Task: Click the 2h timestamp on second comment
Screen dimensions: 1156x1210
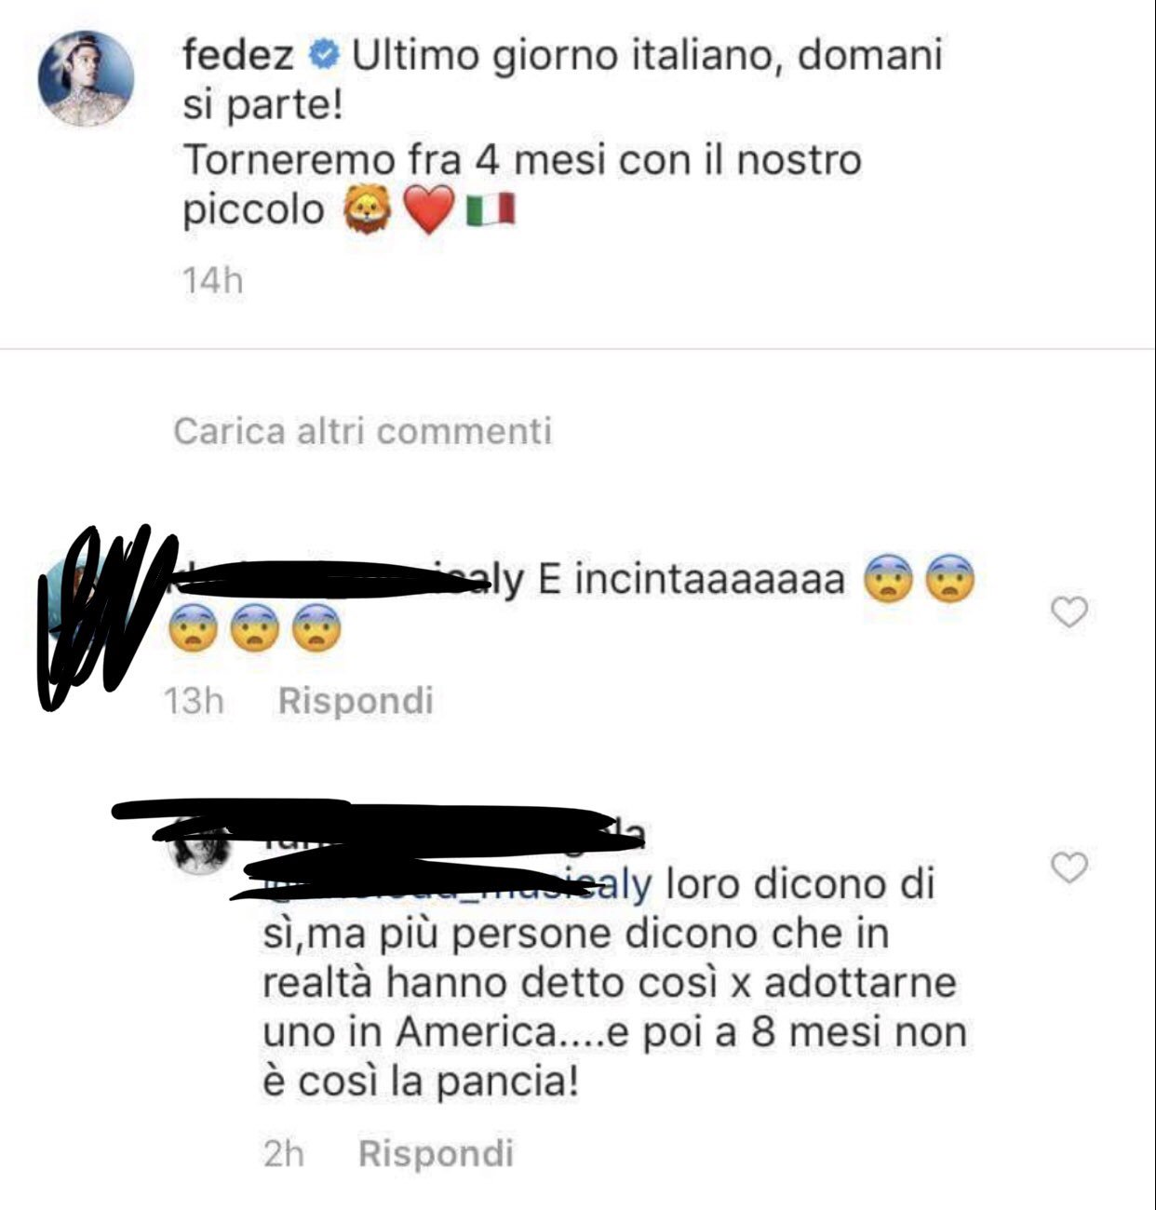Action: coord(284,1154)
